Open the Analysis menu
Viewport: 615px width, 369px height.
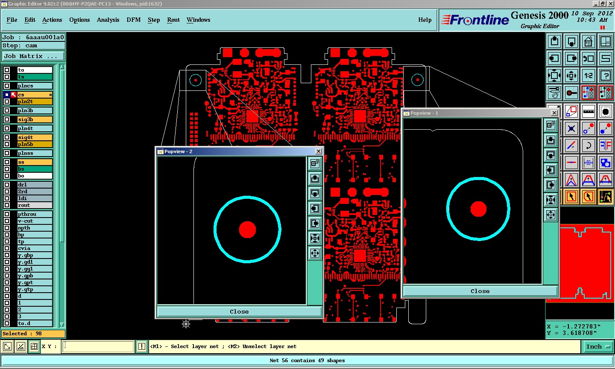(x=108, y=20)
